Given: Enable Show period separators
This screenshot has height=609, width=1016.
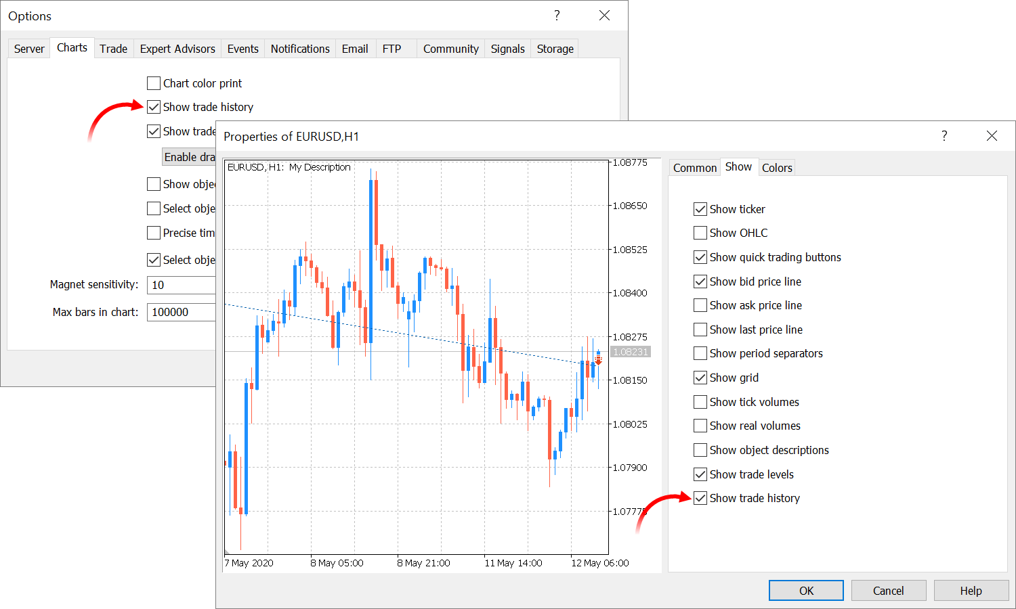Looking at the screenshot, I should point(700,353).
